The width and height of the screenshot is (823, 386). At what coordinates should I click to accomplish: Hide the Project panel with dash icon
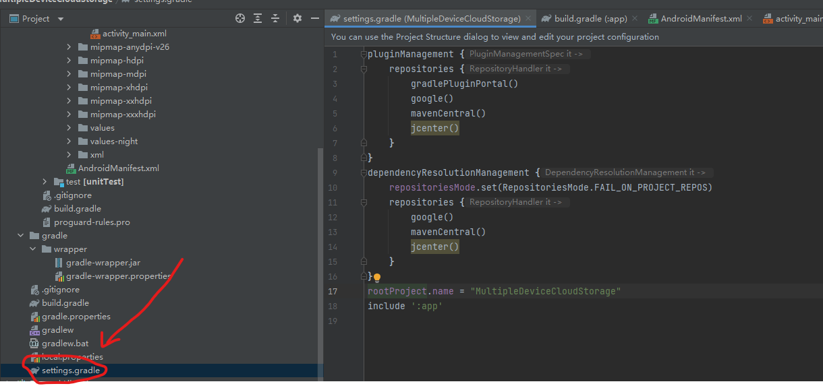click(x=314, y=19)
